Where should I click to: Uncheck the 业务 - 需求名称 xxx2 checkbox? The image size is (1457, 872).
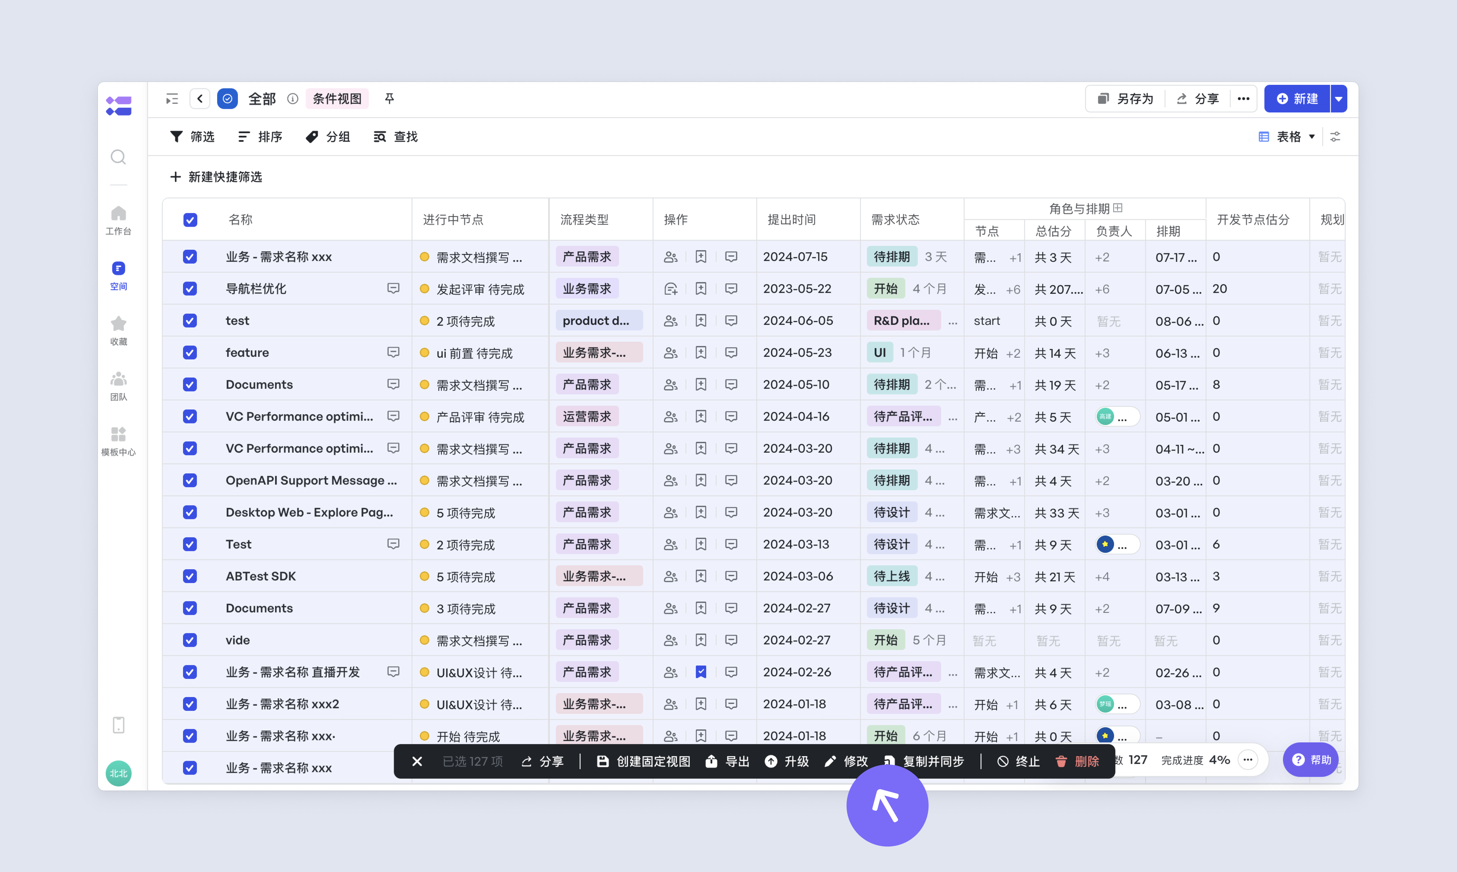pyautogui.click(x=190, y=704)
